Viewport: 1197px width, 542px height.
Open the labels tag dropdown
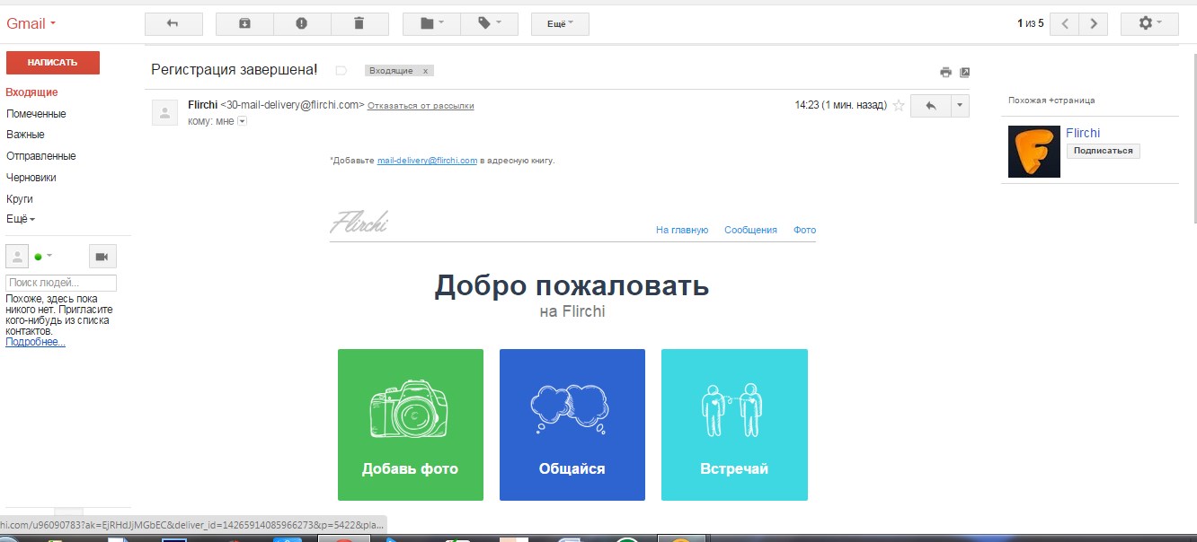(489, 24)
